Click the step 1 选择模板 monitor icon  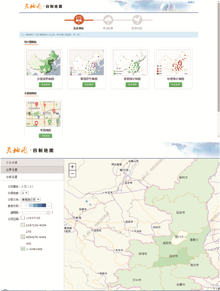click(x=79, y=20)
